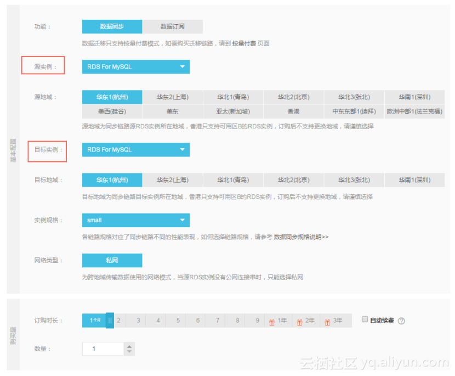Increase quantity with the up arrow

[129, 346]
